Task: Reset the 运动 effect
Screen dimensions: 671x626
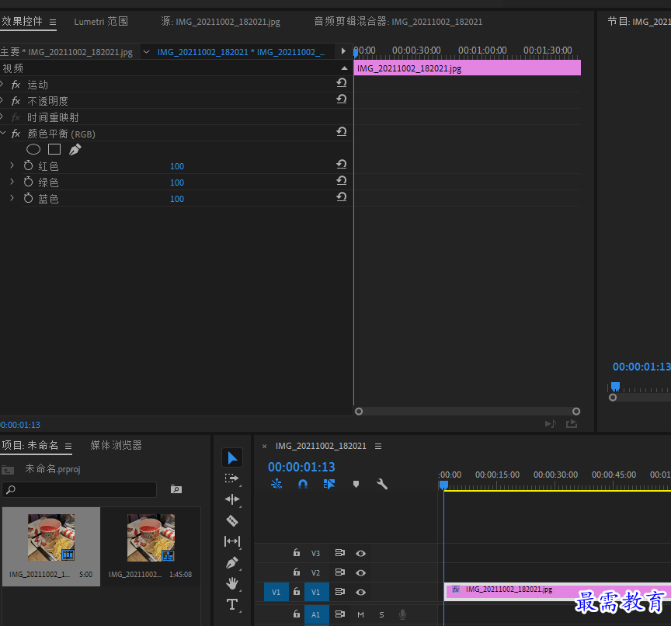Action: click(x=342, y=82)
